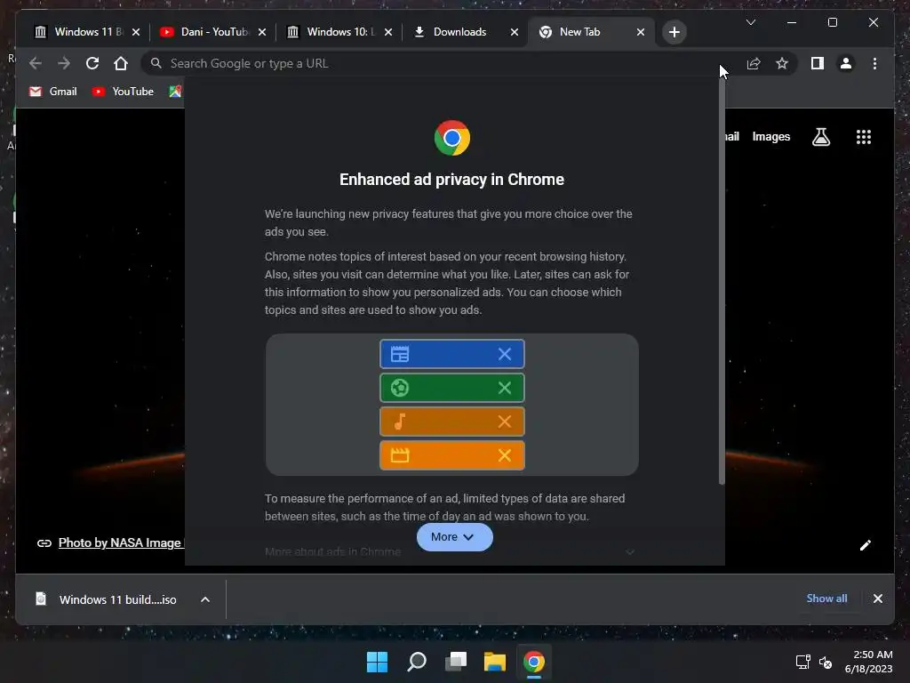Click the Chrome taskbar icon

click(x=534, y=662)
